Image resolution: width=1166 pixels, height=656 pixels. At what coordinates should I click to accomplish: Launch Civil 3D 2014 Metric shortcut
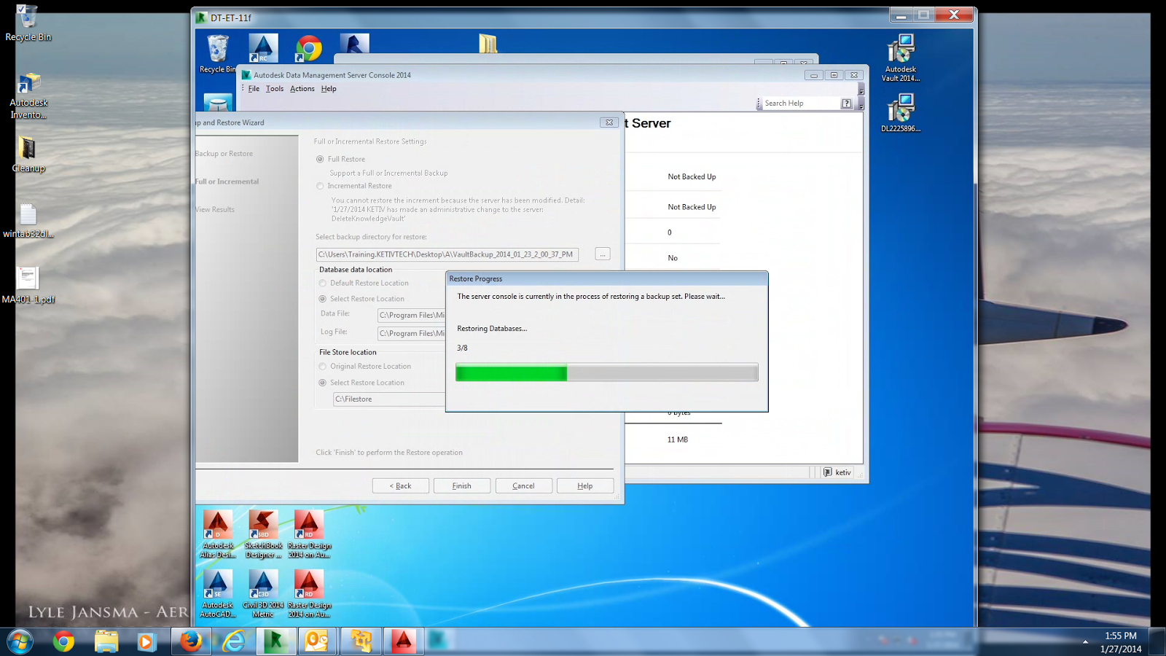(263, 594)
